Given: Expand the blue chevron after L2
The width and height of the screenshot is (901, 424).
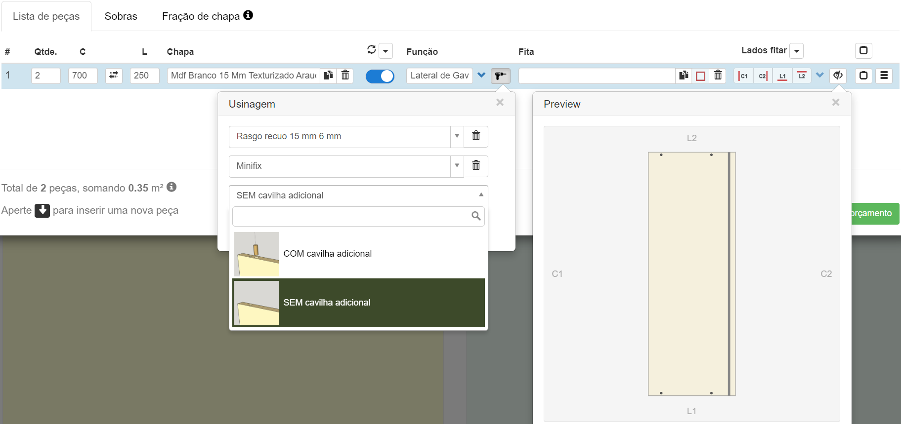Looking at the screenshot, I should point(820,76).
